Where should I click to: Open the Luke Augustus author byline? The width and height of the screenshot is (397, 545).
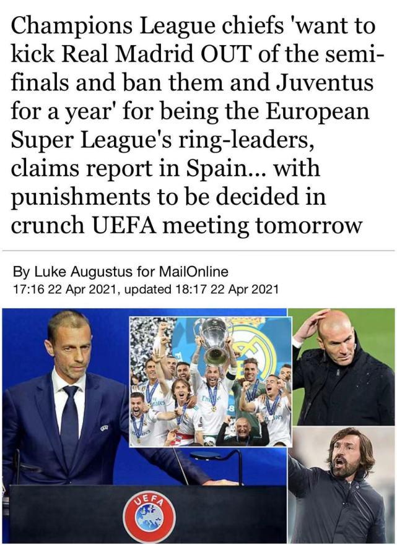click(x=120, y=272)
